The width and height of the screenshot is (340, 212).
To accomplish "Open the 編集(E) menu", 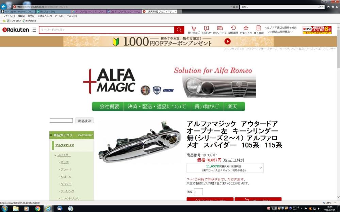I will pyautogui.click(x=21, y=16).
